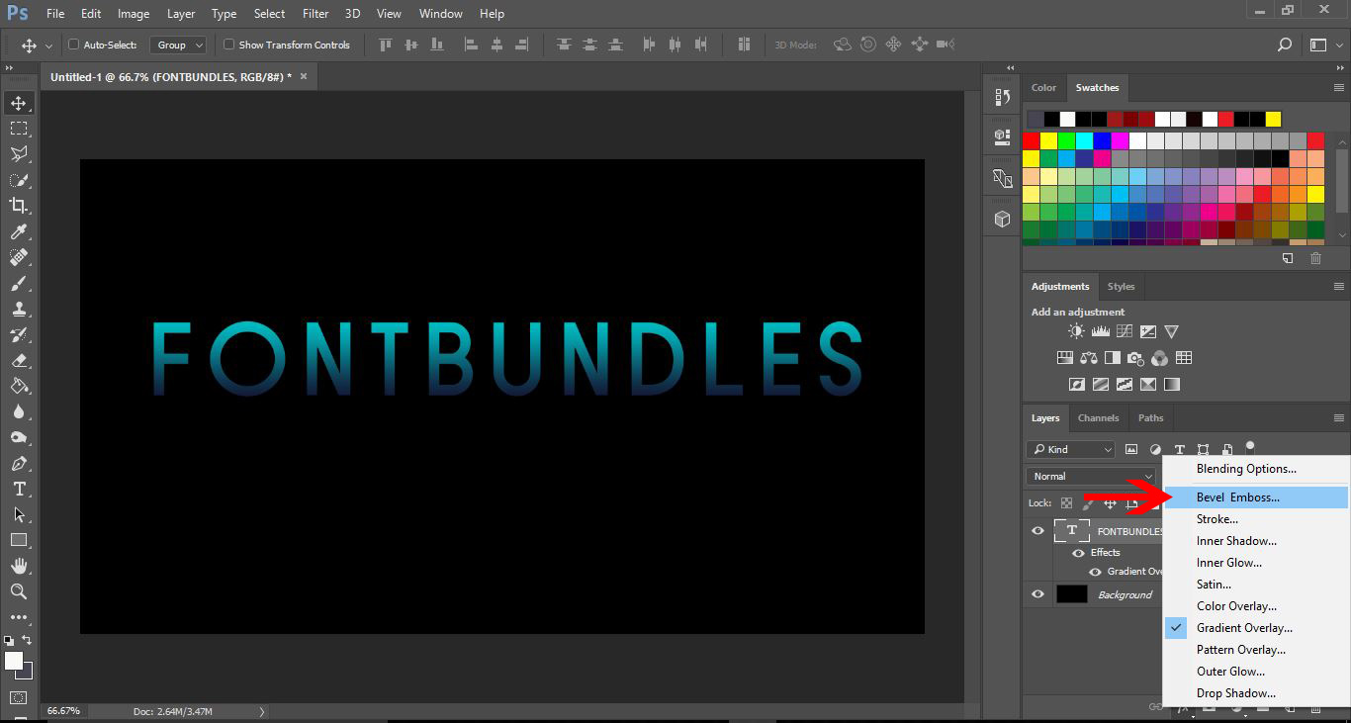Select the Eyedropper tool
Viewport: 1351px width, 723px height.
tap(18, 231)
